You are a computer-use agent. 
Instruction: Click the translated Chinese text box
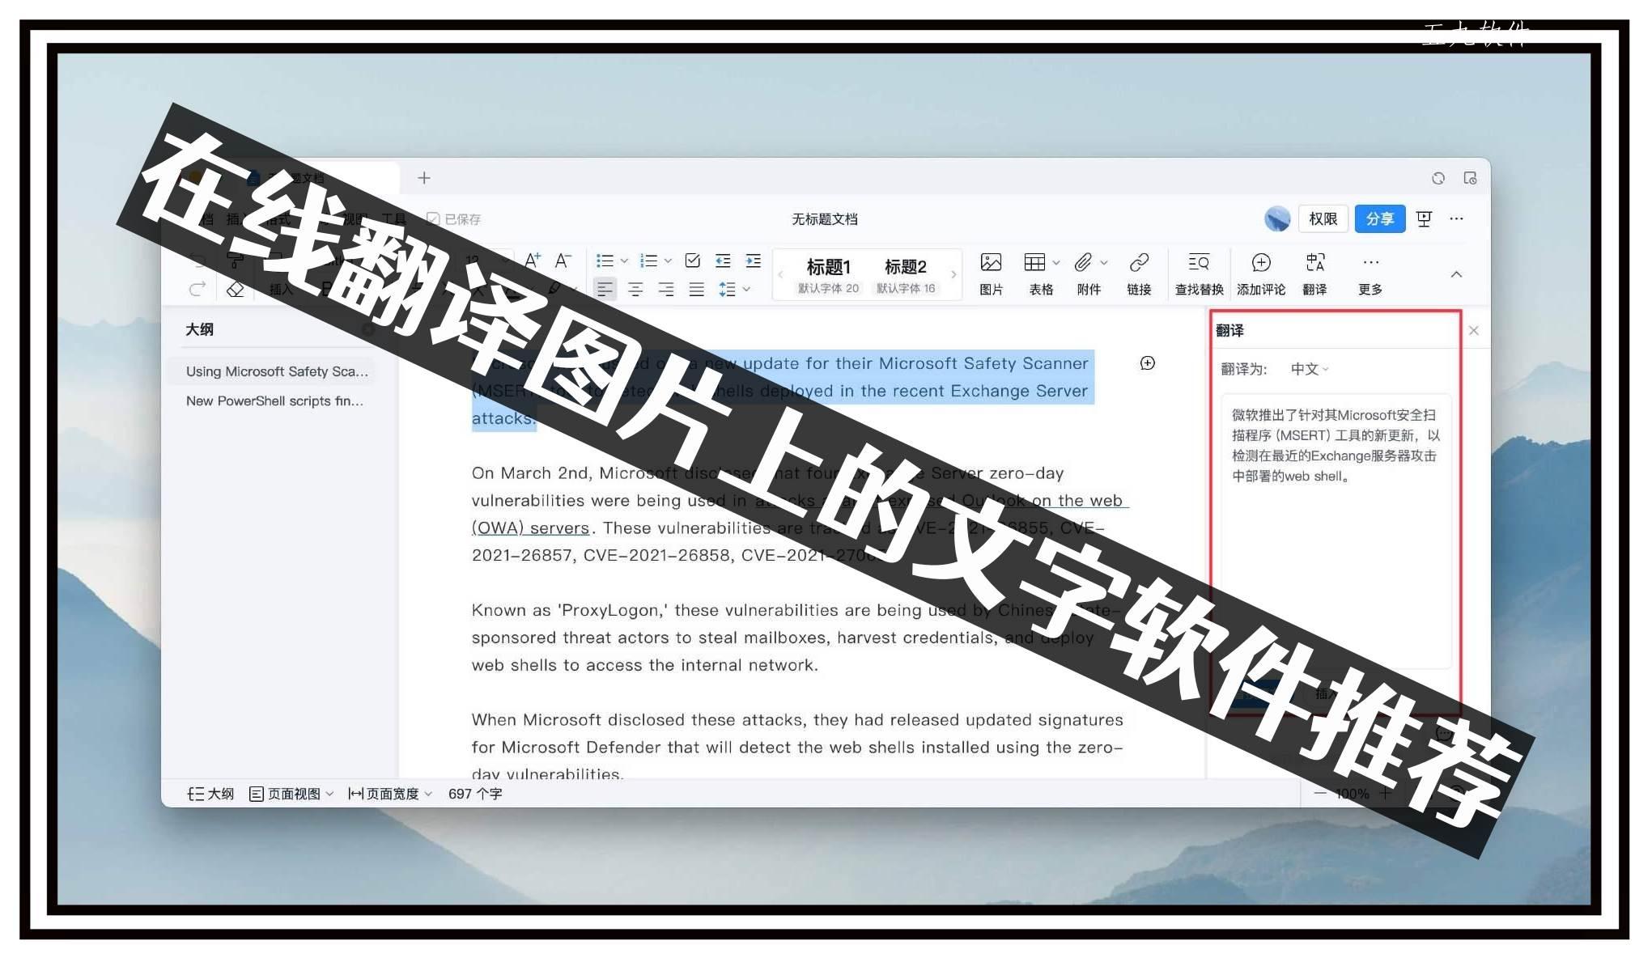(x=1336, y=532)
